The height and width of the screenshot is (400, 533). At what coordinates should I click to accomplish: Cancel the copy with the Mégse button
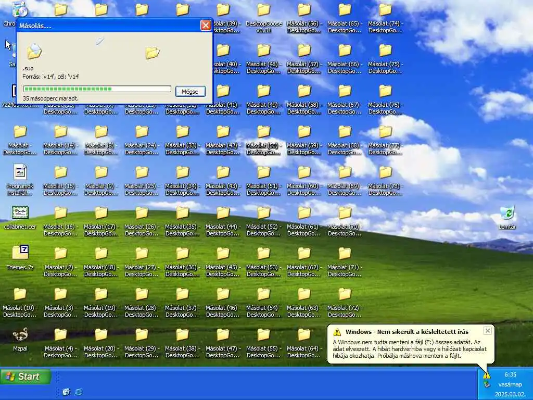click(191, 92)
